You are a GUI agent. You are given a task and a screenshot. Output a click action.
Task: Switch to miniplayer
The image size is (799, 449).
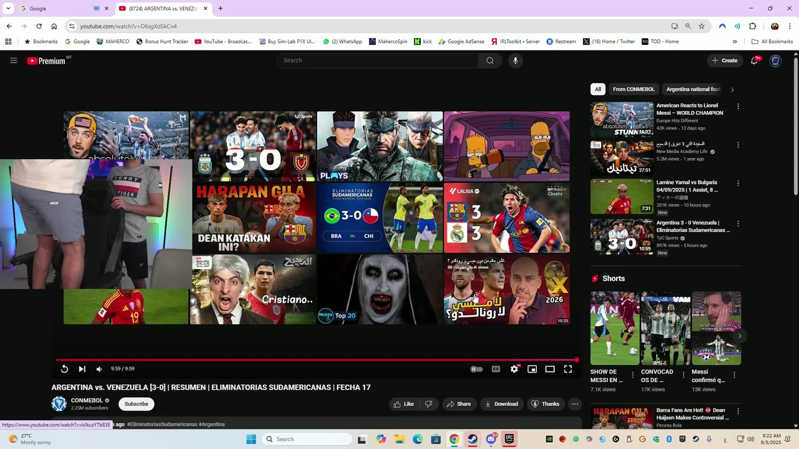coord(532,369)
